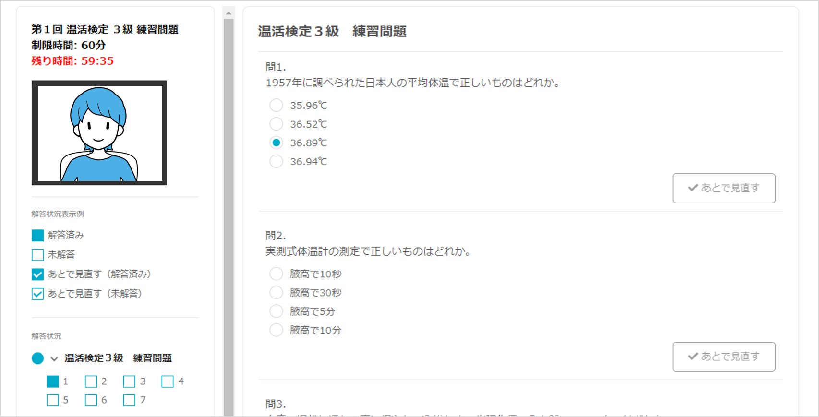Click the 解答済み legend filled square icon

(x=37, y=235)
